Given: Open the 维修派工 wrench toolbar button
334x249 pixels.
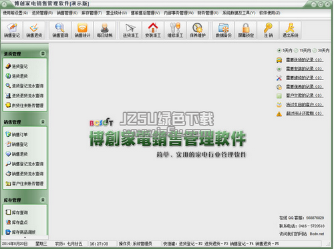Looking at the screenshot, I should click(x=175, y=30).
